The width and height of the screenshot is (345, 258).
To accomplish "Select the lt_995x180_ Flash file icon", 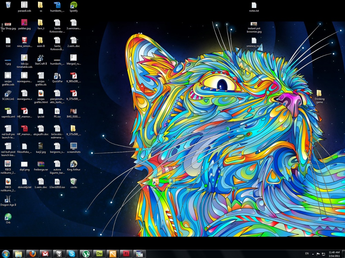I will click(x=74, y=75).
